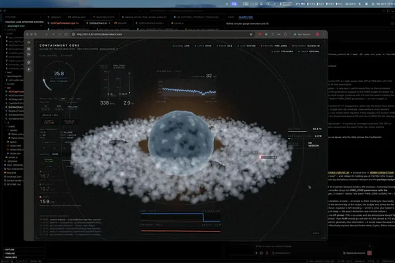Open the settings.json editor tab
The width and height of the screenshot is (395, 263).
click(x=77, y=17)
